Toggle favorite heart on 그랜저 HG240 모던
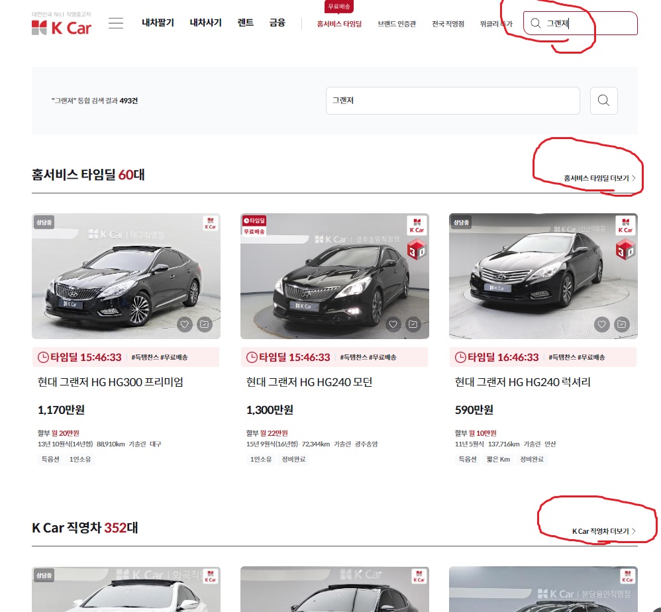The image size is (661, 612). coord(393,325)
